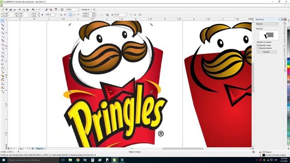Viewport: 290px width, 163px height.
Task: Expand the undo history dropdown arrow
Action: click(36, 10)
